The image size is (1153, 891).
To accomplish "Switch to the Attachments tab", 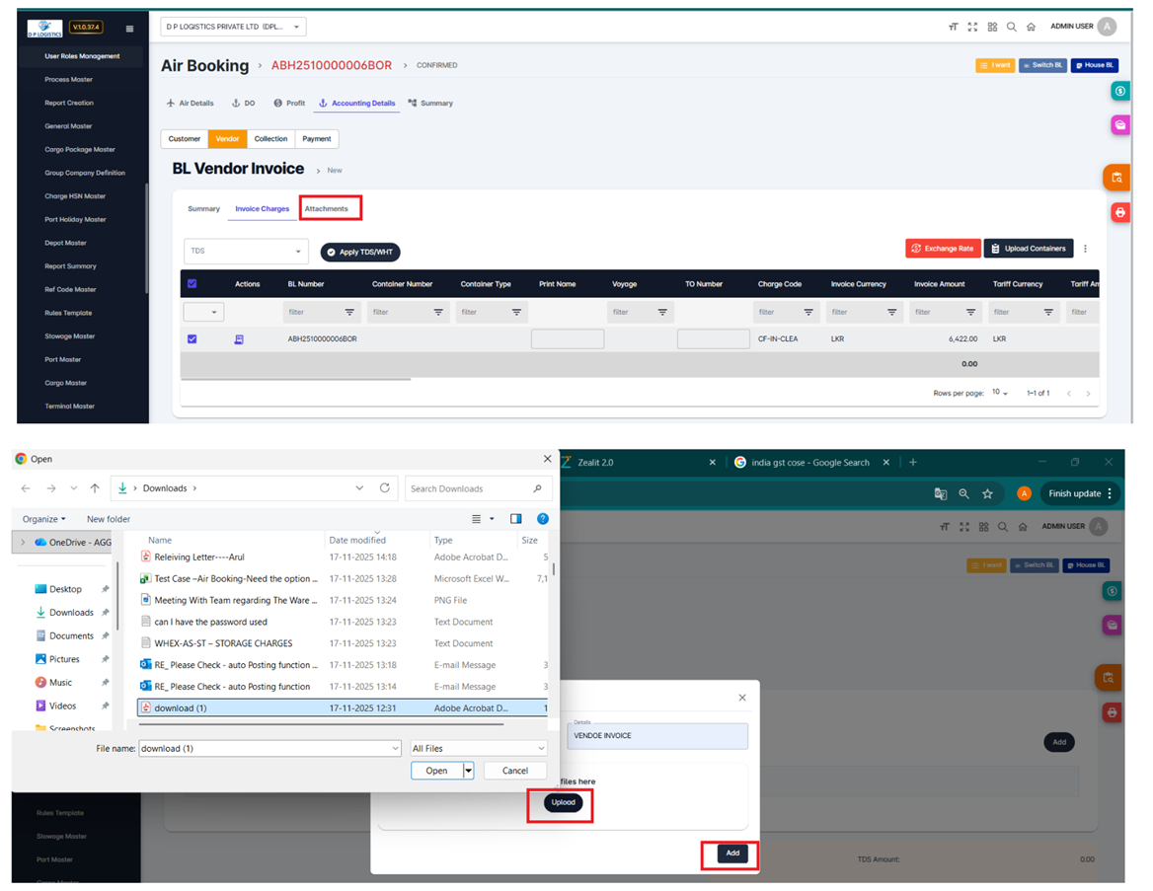I will click(x=327, y=209).
